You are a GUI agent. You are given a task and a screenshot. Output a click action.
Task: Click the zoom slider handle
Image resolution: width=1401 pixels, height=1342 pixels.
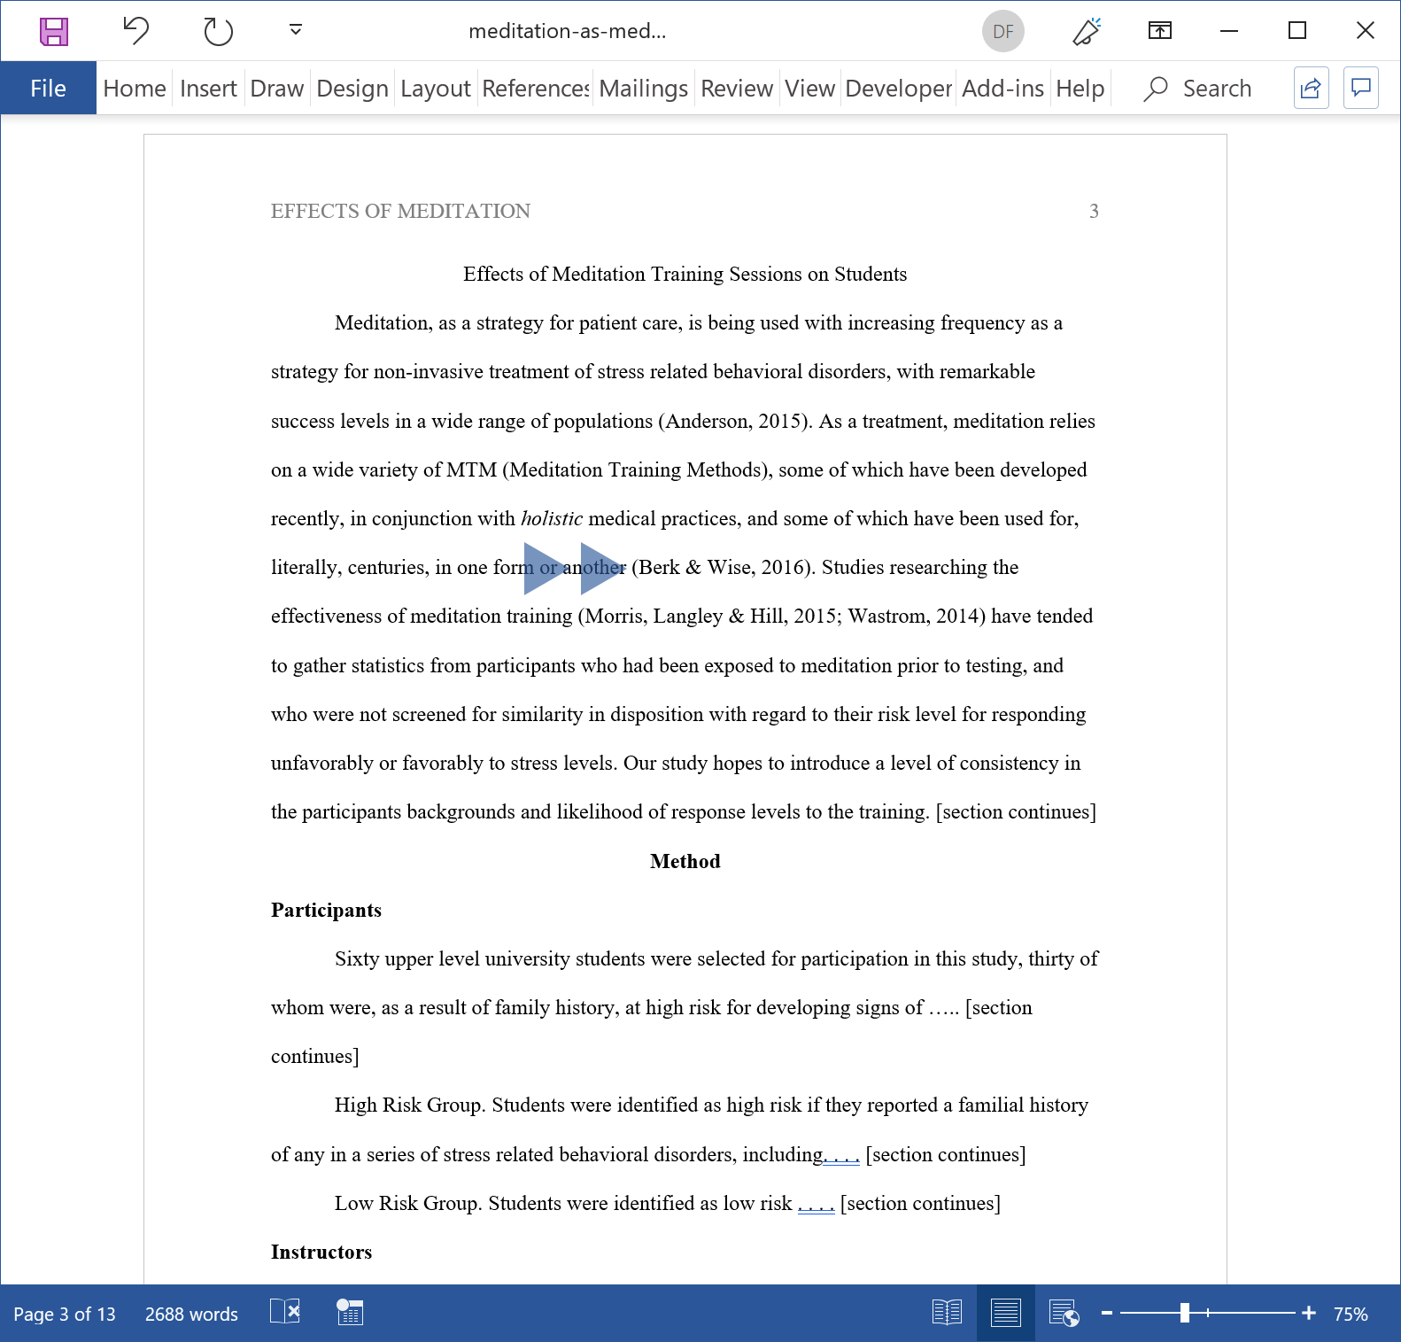pyautogui.click(x=1184, y=1313)
